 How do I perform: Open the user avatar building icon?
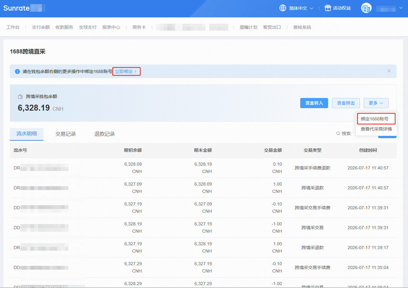coord(366,8)
